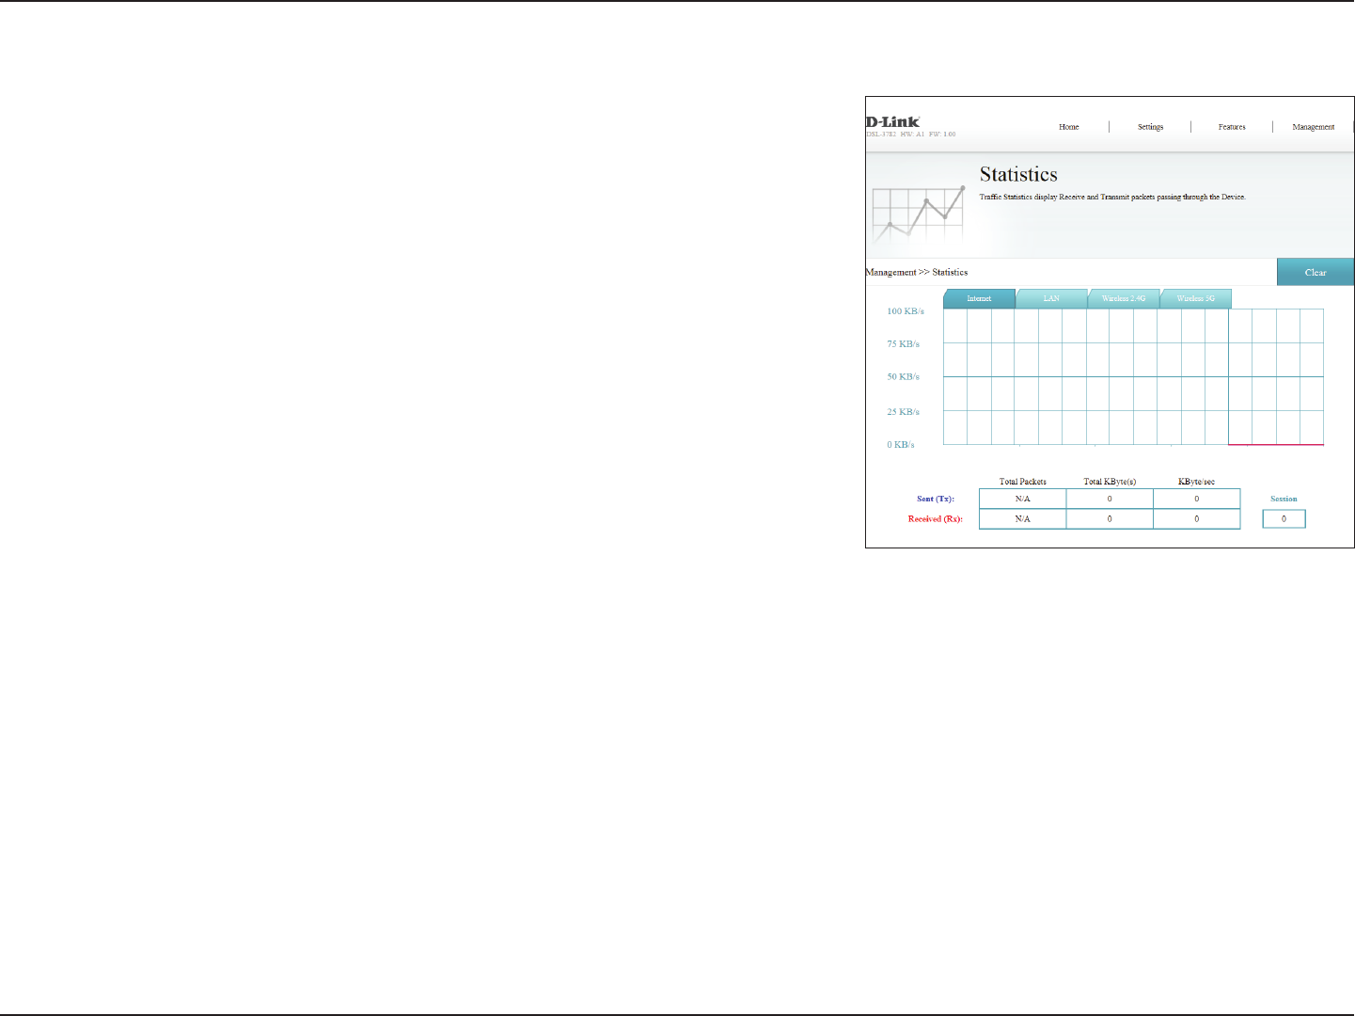The height and width of the screenshot is (1016, 1355).
Task: Click the 75 KB/s axis label
Action: point(903,344)
